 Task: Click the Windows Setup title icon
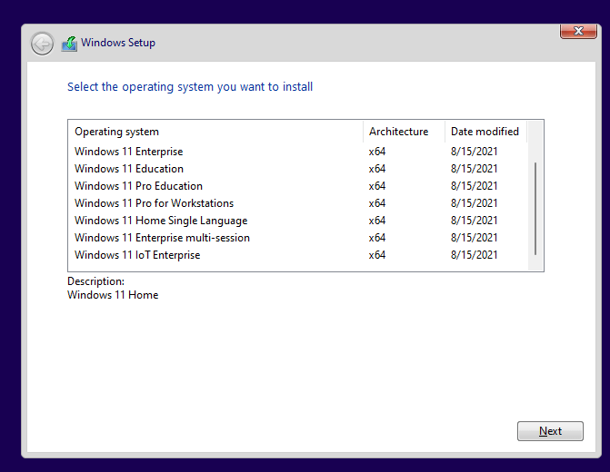[69, 43]
